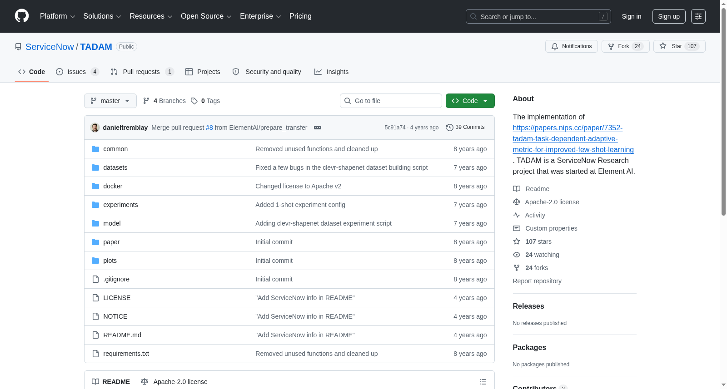The height and width of the screenshot is (389, 727).
Task: Open the datasets folder icon
Action: (95, 167)
